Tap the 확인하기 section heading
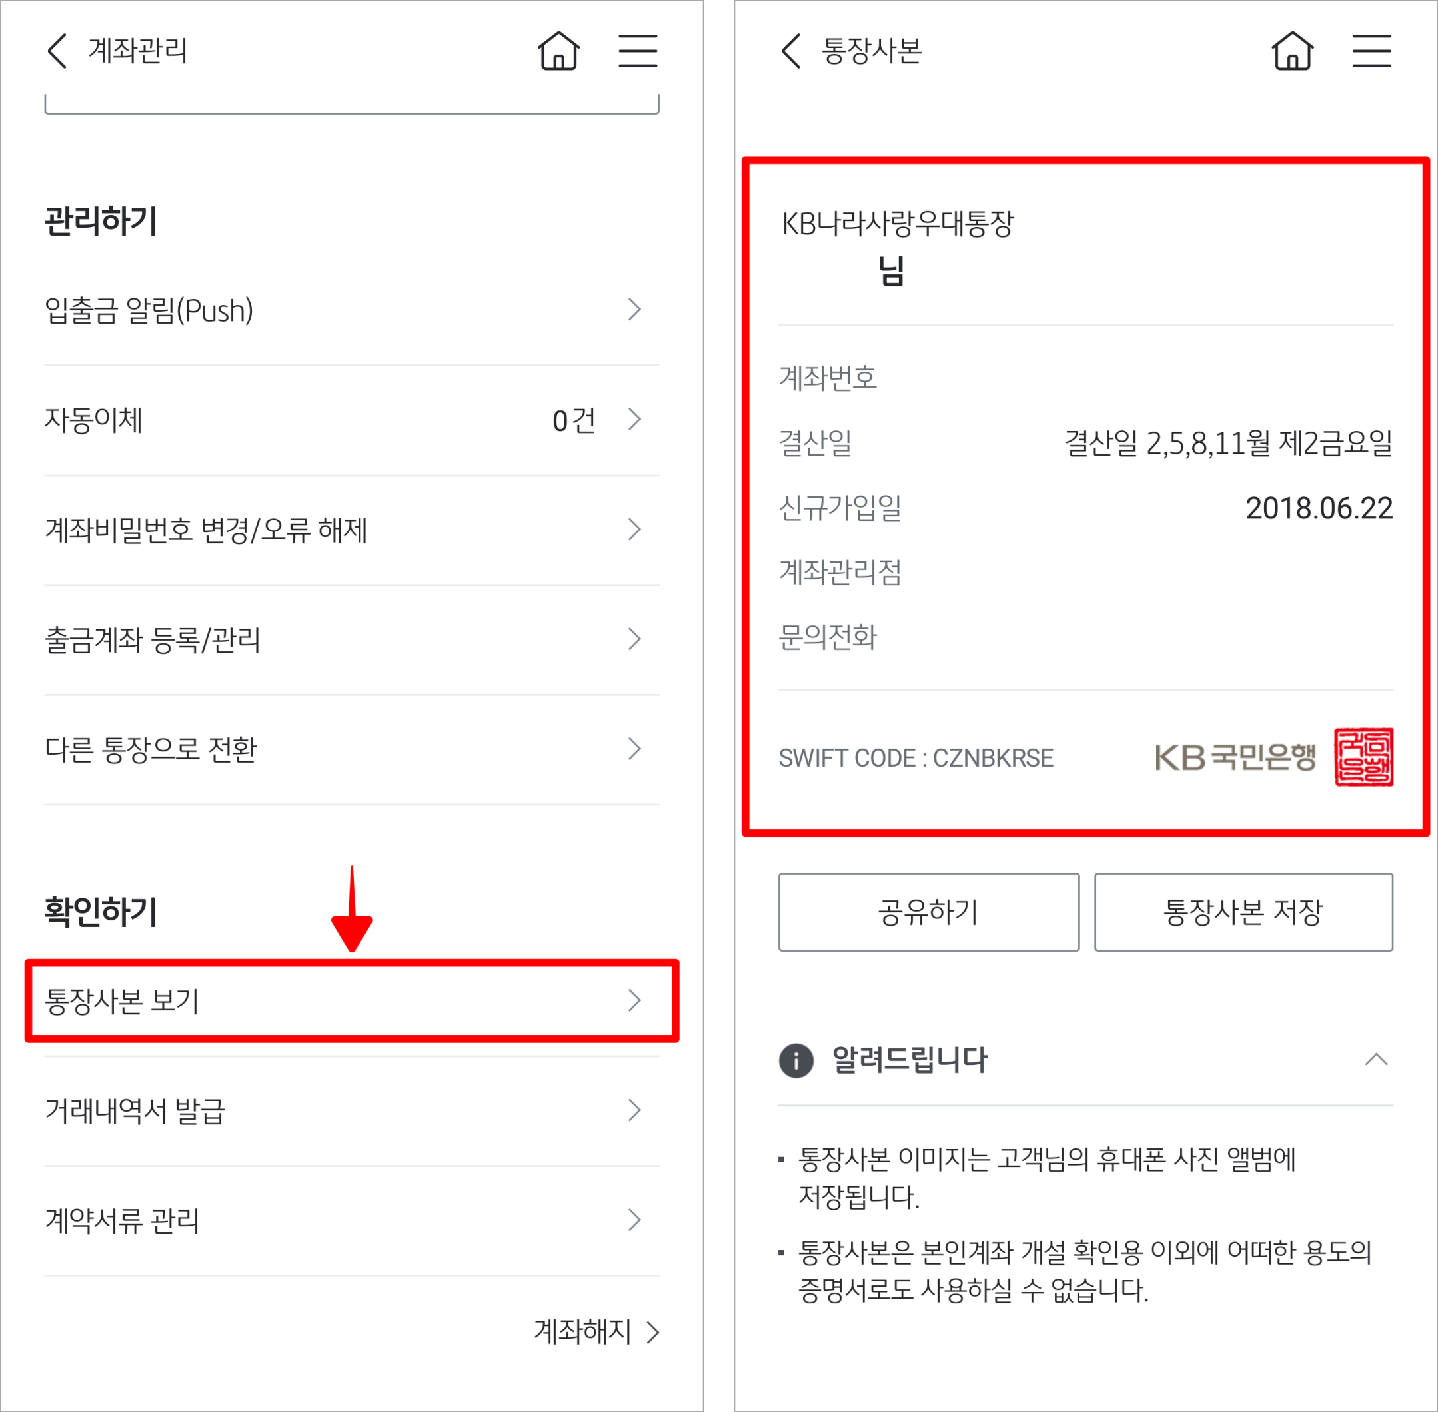 [x=101, y=912]
